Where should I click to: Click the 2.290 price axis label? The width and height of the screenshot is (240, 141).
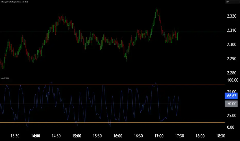click(x=232, y=59)
